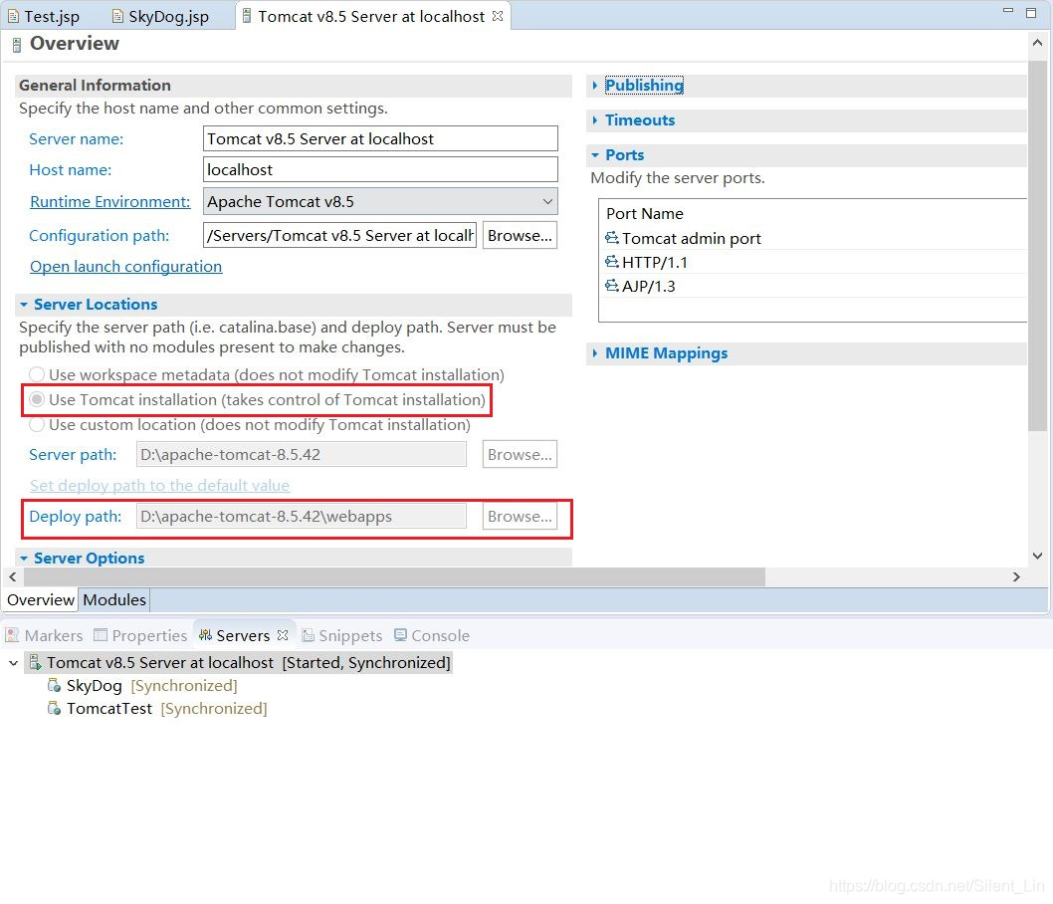Open the Runtime Environment link
This screenshot has height=904, width=1053.
110,201
